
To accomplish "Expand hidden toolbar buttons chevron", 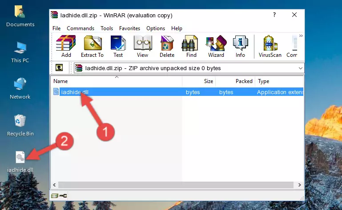I will [301, 36].
